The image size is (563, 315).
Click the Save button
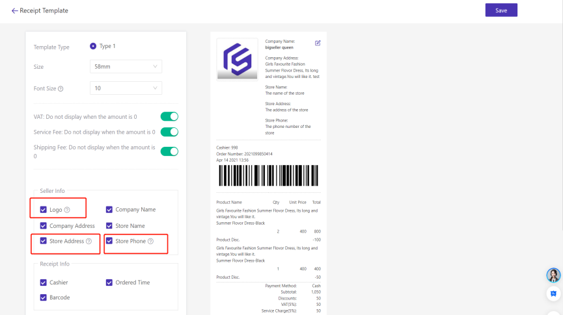click(x=501, y=10)
